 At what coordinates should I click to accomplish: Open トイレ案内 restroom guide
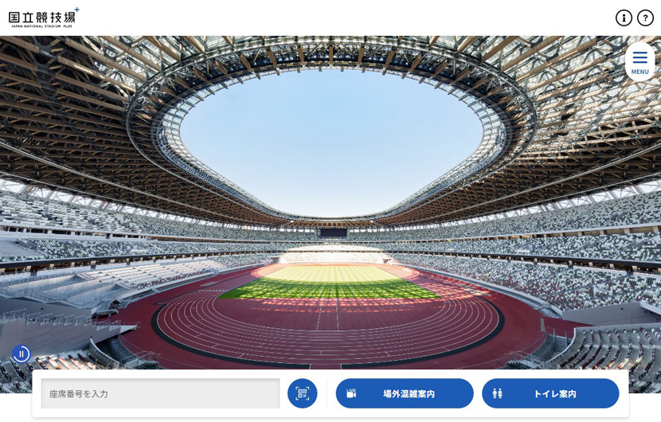(550, 393)
